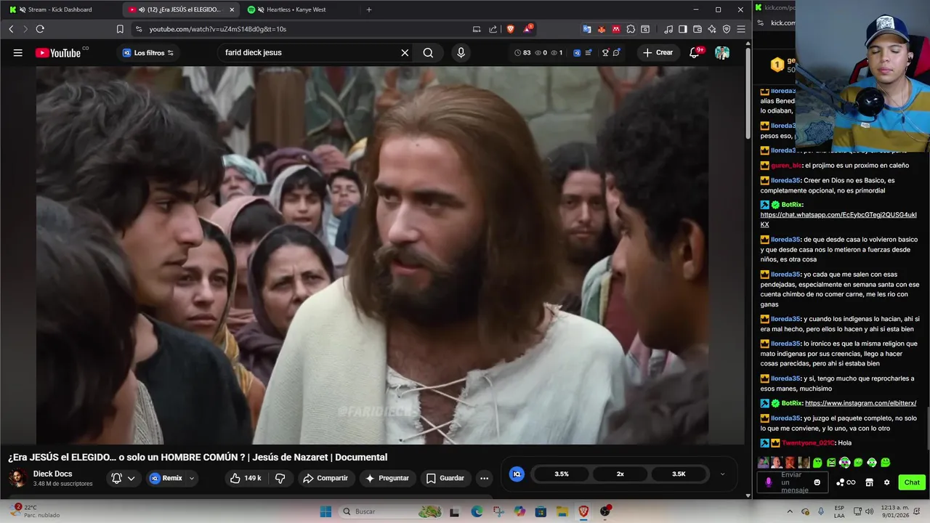Clear the 'farid dieck jesus' search text
This screenshot has height=523, width=930.
click(405, 52)
